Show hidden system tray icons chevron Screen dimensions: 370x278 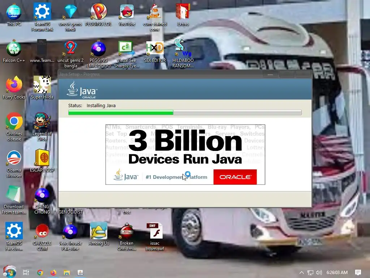pyautogui.click(x=302, y=273)
